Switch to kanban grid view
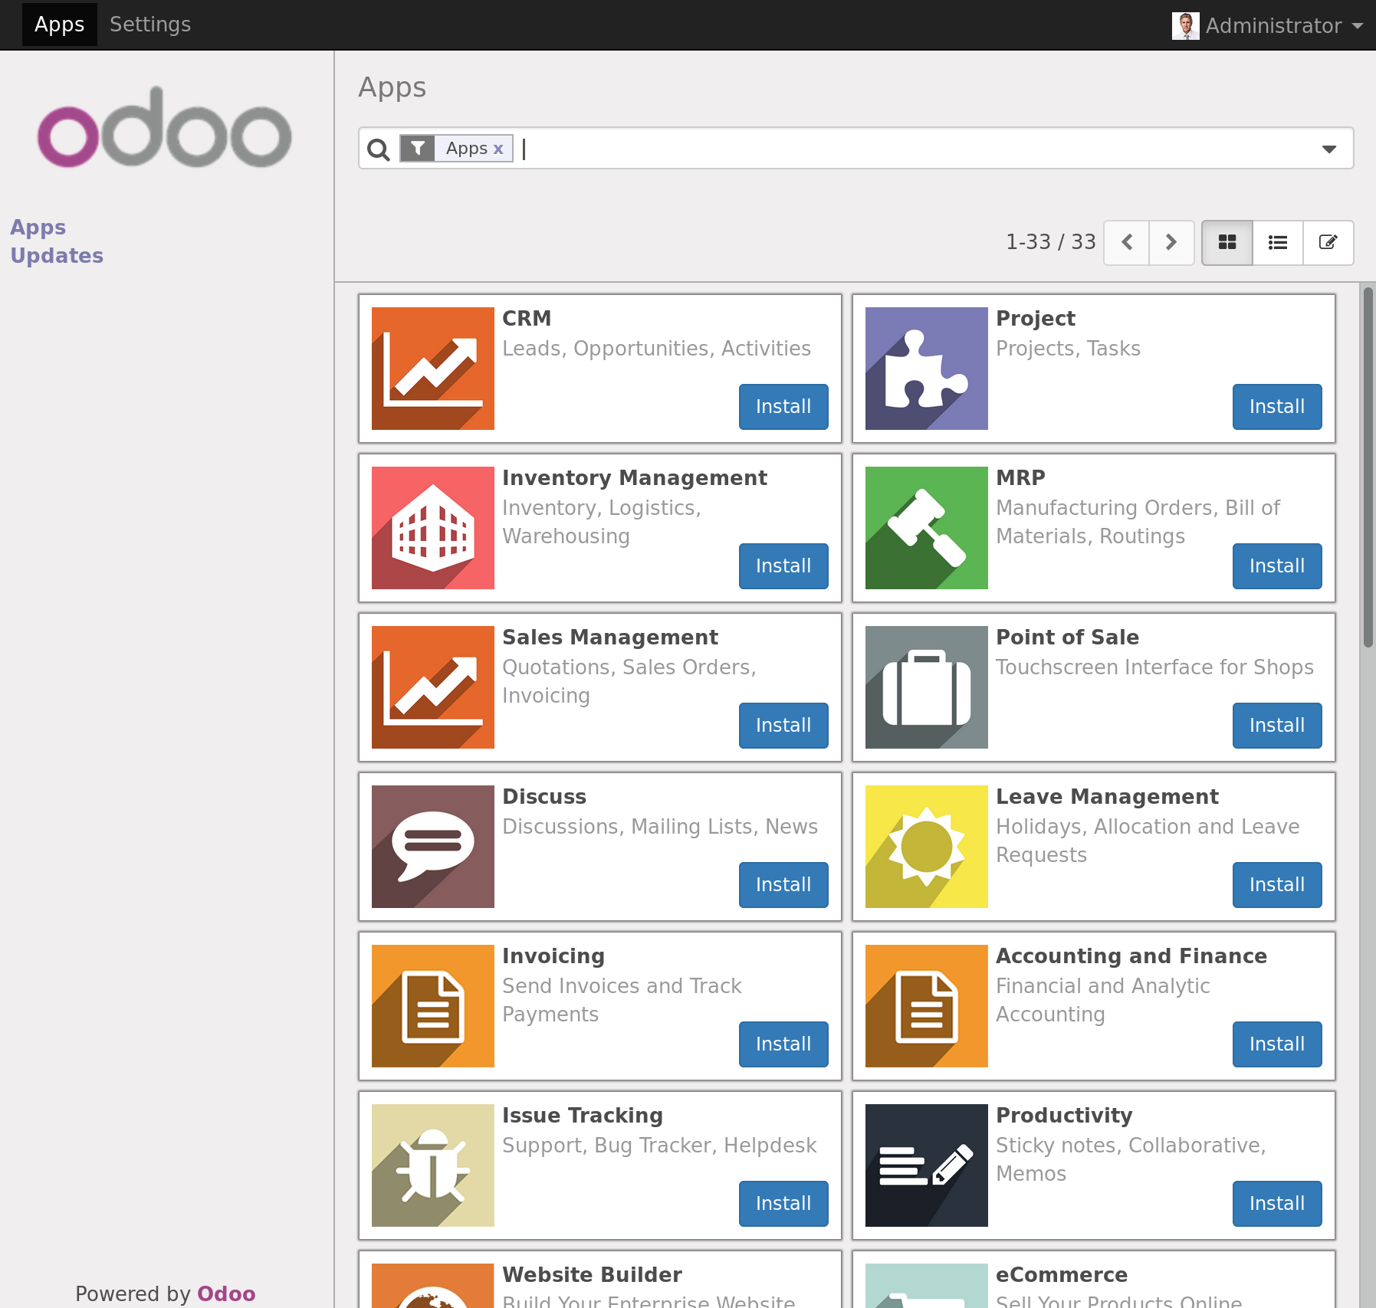This screenshot has height=1308, width=1376. [x=1227, y=243]
